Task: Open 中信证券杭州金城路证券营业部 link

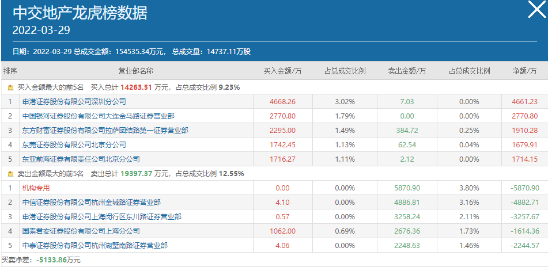Action: pyautogui.click(x=91, y=202)
